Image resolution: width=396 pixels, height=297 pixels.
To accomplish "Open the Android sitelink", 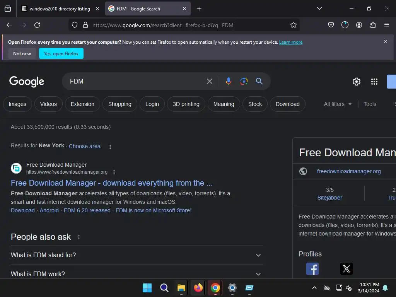I will click(x=49, y=210).
